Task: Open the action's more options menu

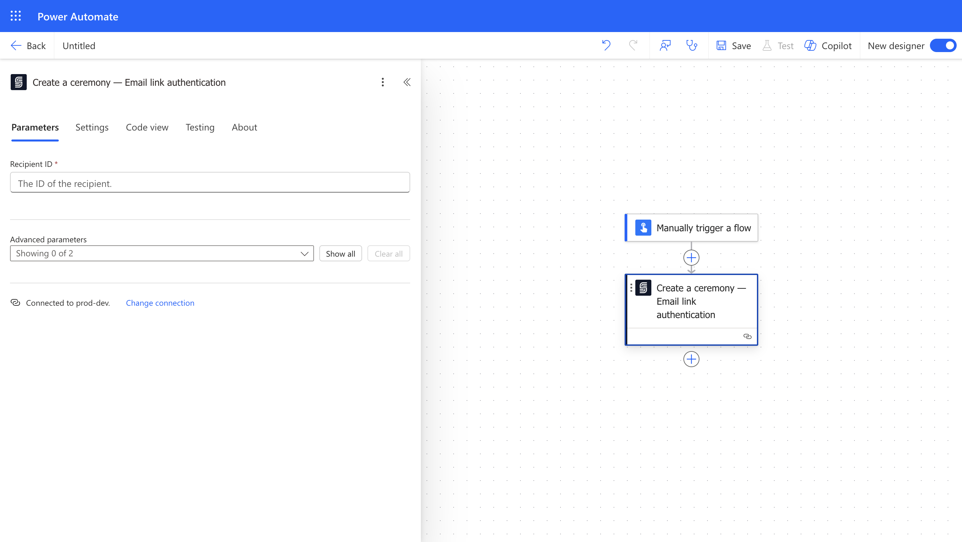Action: [383, 82]
